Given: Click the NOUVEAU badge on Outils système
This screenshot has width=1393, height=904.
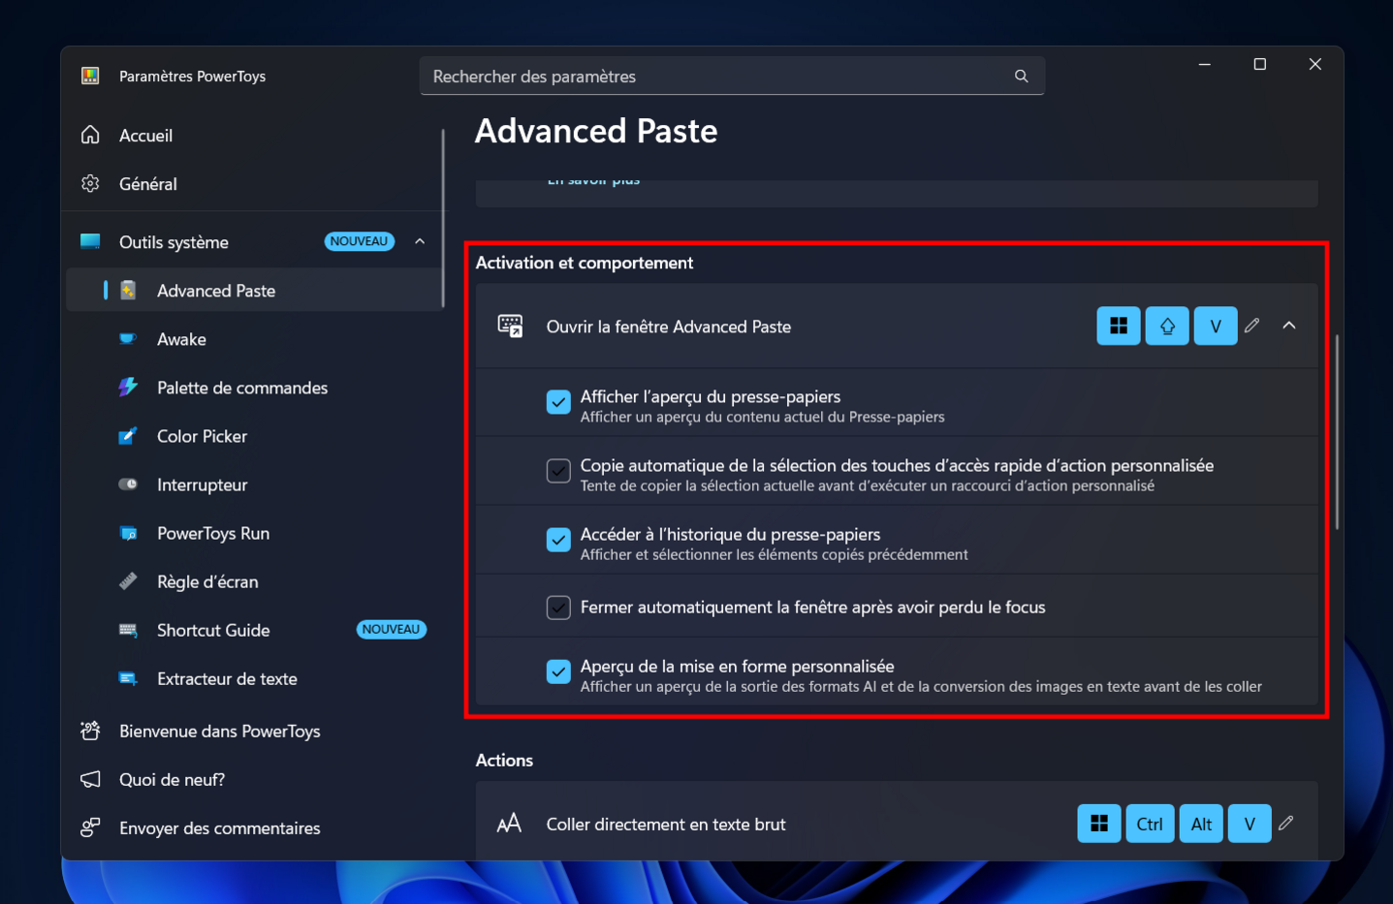Looking at the screenshot, I should click(360, 241).
